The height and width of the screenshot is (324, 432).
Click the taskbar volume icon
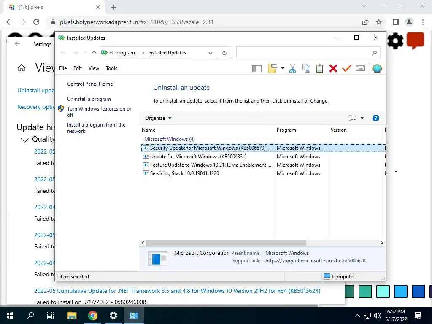(378, 316)
